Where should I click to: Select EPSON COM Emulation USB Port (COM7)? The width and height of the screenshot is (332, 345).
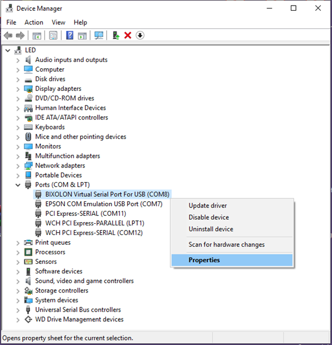click(x=104, y=204)
